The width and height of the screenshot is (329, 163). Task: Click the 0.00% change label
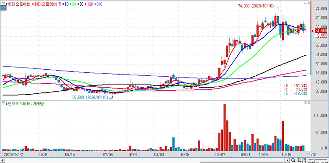[x=322, y=35]
